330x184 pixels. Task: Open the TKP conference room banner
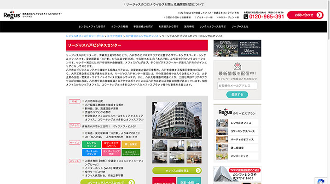(x=237, y=174)
